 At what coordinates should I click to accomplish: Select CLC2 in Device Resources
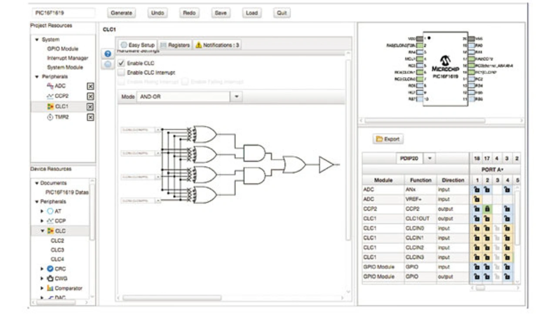coord(57,240)
